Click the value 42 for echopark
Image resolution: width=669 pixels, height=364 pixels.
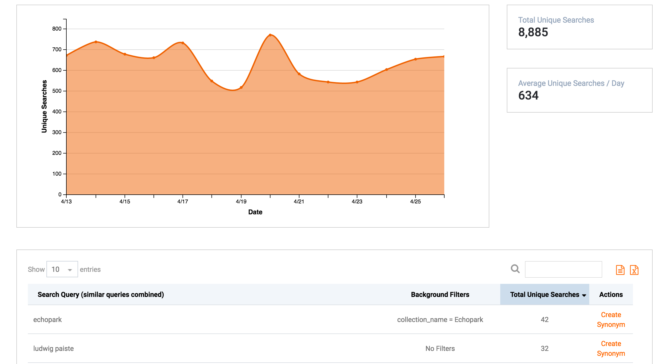(x=544, y=320)
